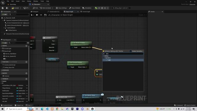Click Edit in C++ for Arrow Component
Image resolution: width=197 pixels, height=111 pixels.
tap(26, 23)
